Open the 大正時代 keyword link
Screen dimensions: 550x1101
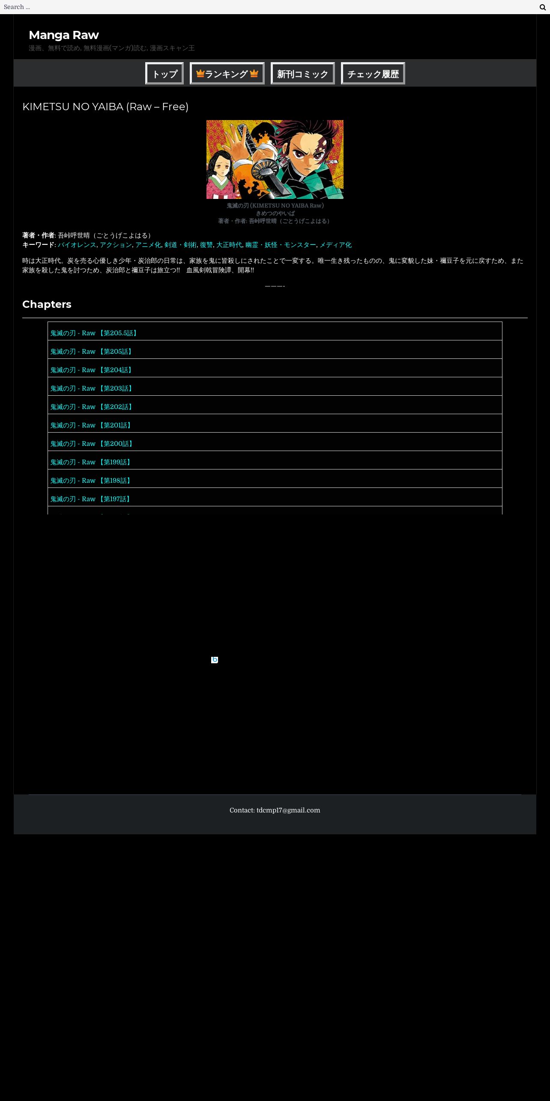point(229,245)
